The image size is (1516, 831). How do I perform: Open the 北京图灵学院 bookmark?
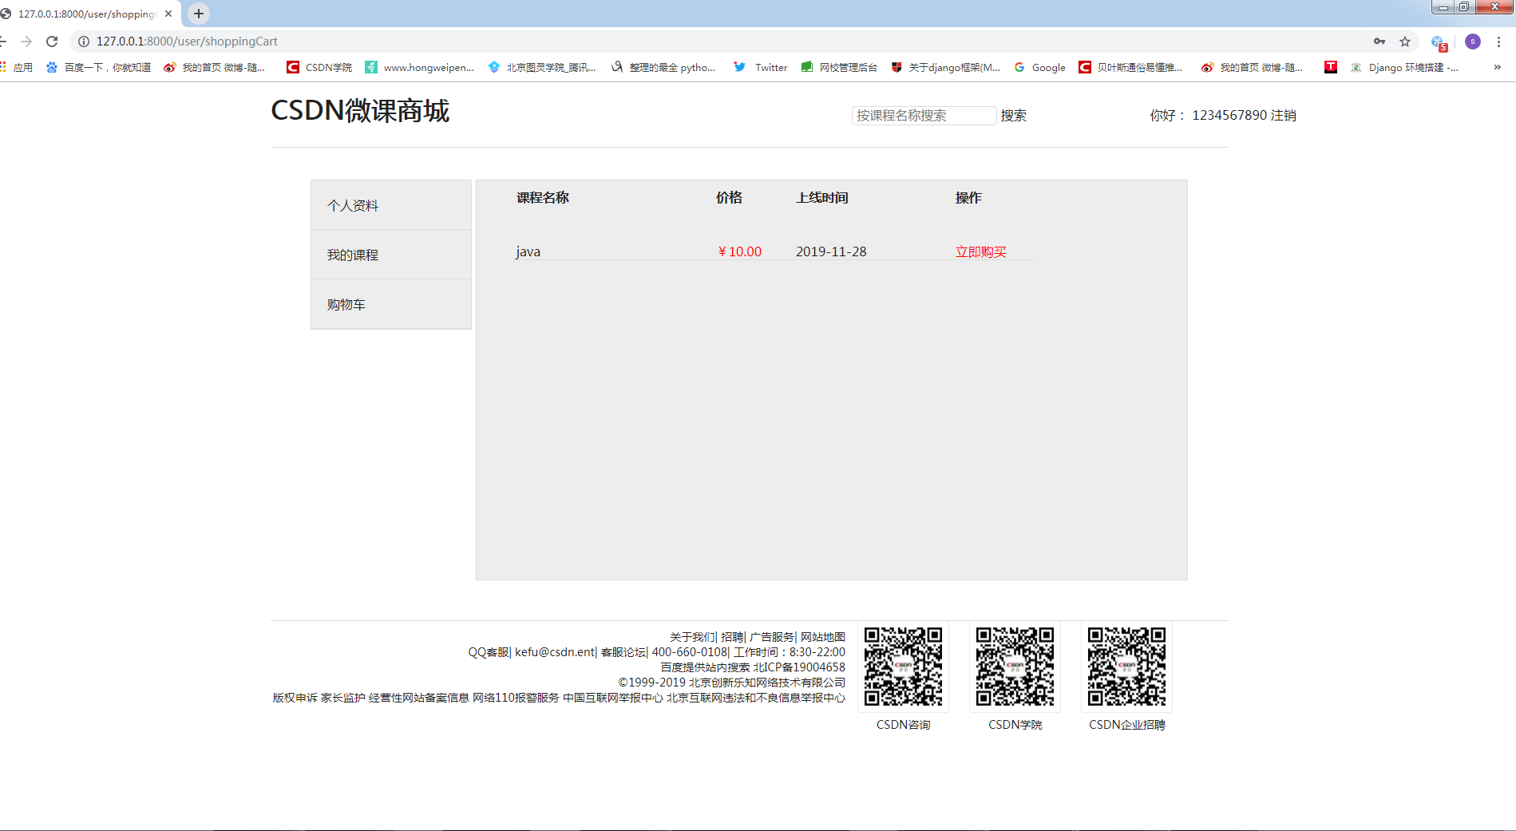pyautogui.click(x=542, y=68)
